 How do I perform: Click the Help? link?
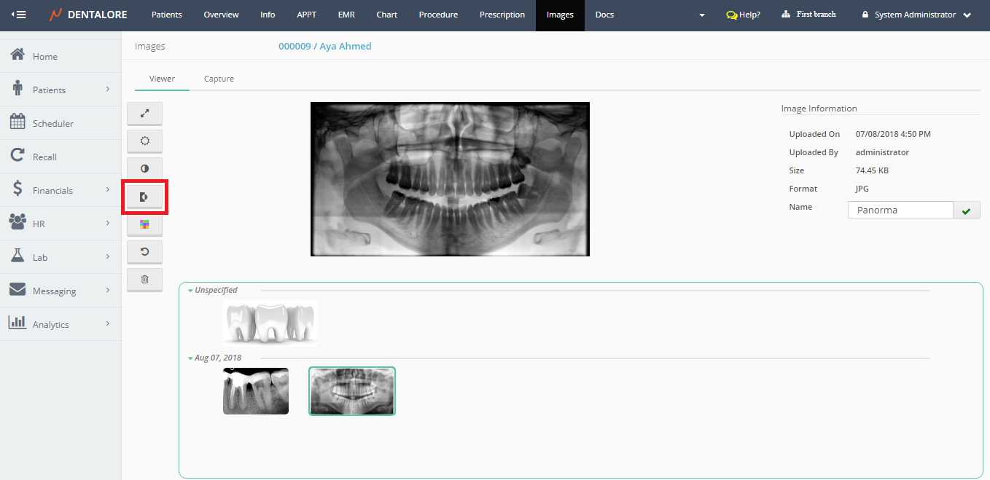click(743, 15)
